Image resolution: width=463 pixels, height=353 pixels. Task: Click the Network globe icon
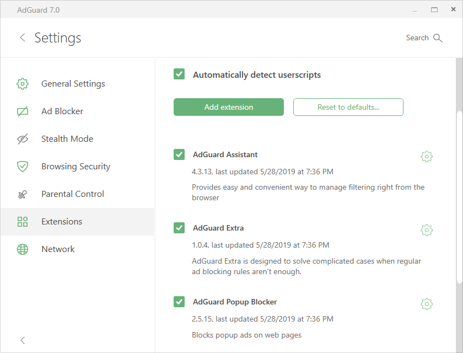(23, 249)
